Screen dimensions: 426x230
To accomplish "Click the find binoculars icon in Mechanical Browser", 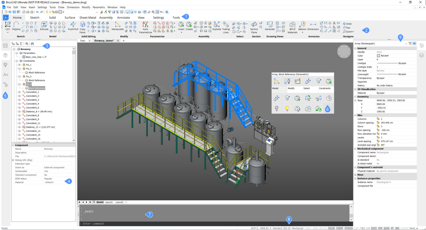I will [x=32, y=44].
